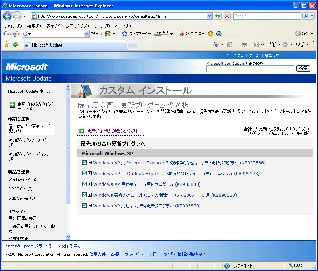Expand details for KB933566 update
Screen dimensions: 318x271
[89, 163]
